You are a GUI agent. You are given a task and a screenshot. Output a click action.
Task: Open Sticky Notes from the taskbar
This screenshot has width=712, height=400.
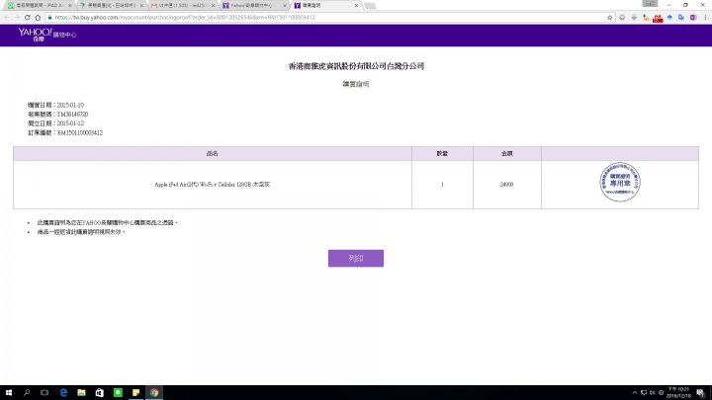coord(135,392)
